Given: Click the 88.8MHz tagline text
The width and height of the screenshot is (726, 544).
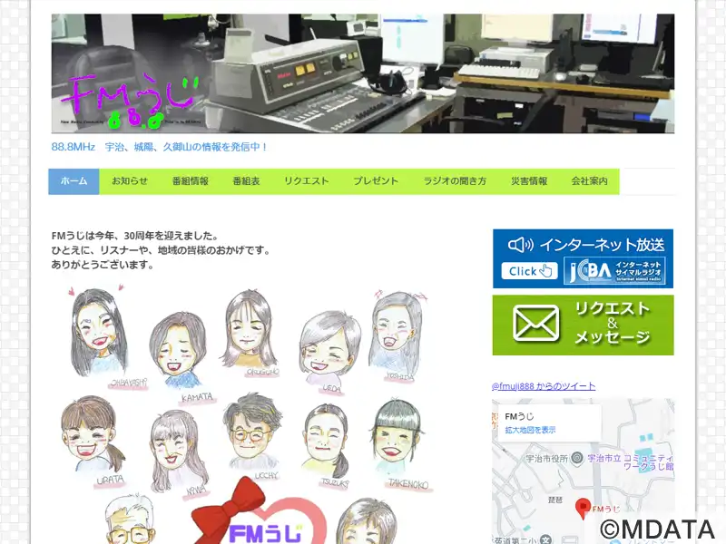Looking at the screenshot, I should coord(159,147).
